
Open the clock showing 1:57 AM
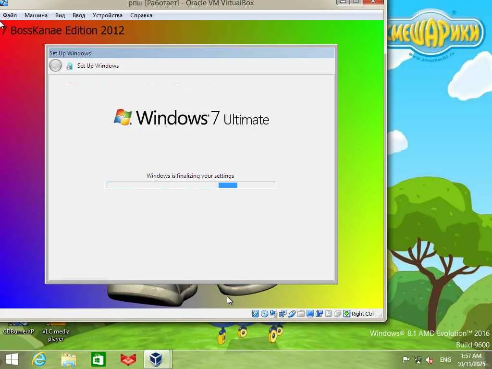[x=471, y=360]
